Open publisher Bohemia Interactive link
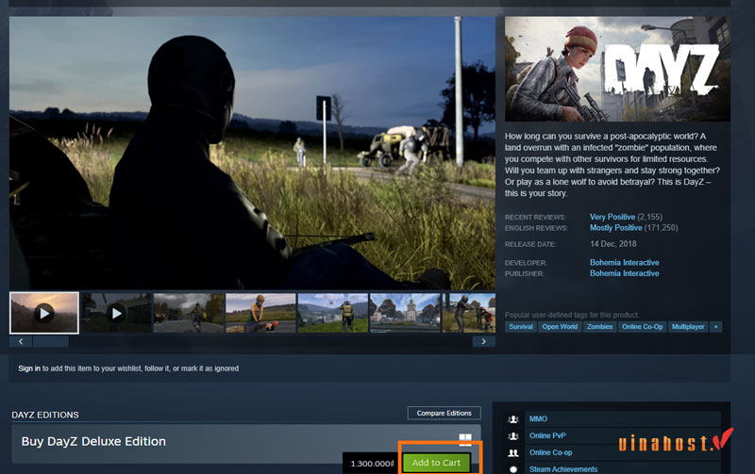 (625, 273)
